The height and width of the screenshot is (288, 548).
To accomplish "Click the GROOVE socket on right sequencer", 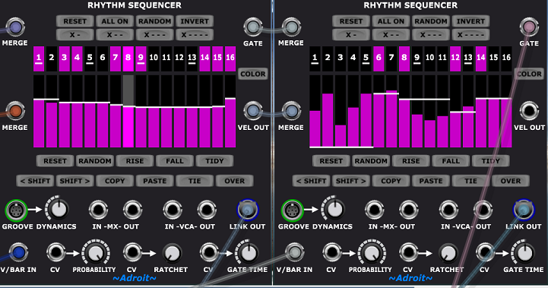I will click(292, 210).
